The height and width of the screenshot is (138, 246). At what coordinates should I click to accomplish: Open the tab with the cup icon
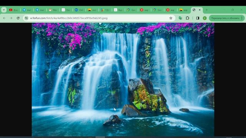53,10
